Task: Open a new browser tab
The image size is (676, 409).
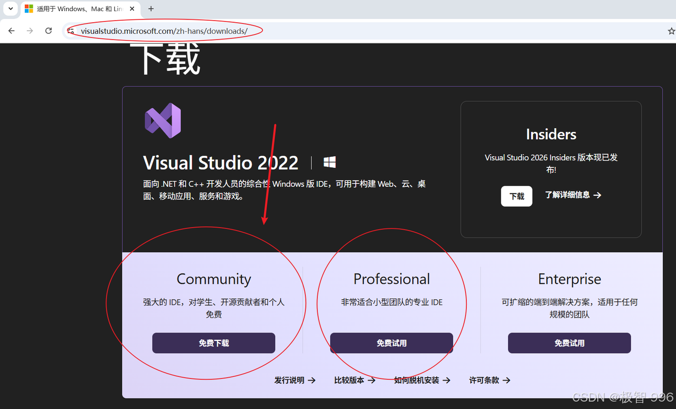Action: tap(151, 9)
